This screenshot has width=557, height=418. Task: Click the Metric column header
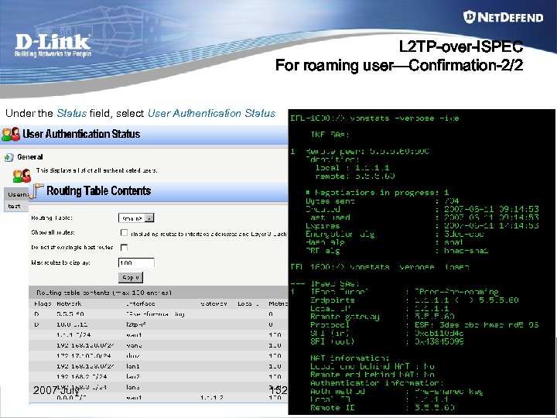[x=278, y=303]
